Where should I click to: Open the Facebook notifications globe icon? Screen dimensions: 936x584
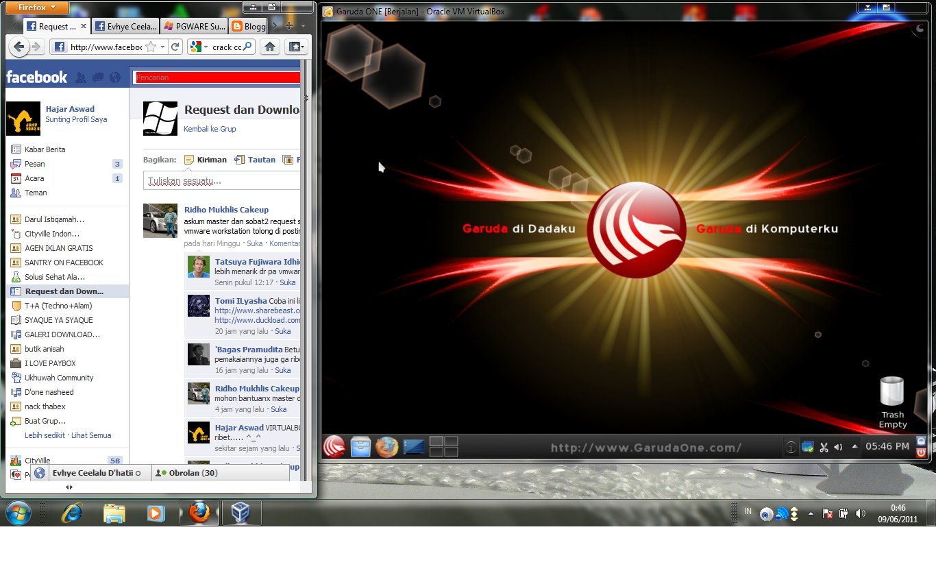pos(115,77)
